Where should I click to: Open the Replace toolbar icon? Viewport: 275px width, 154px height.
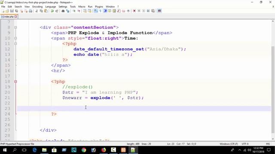click(67, 11)
